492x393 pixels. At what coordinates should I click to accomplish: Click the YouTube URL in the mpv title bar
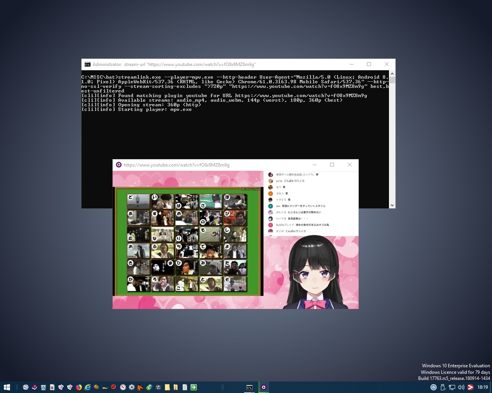176,165
